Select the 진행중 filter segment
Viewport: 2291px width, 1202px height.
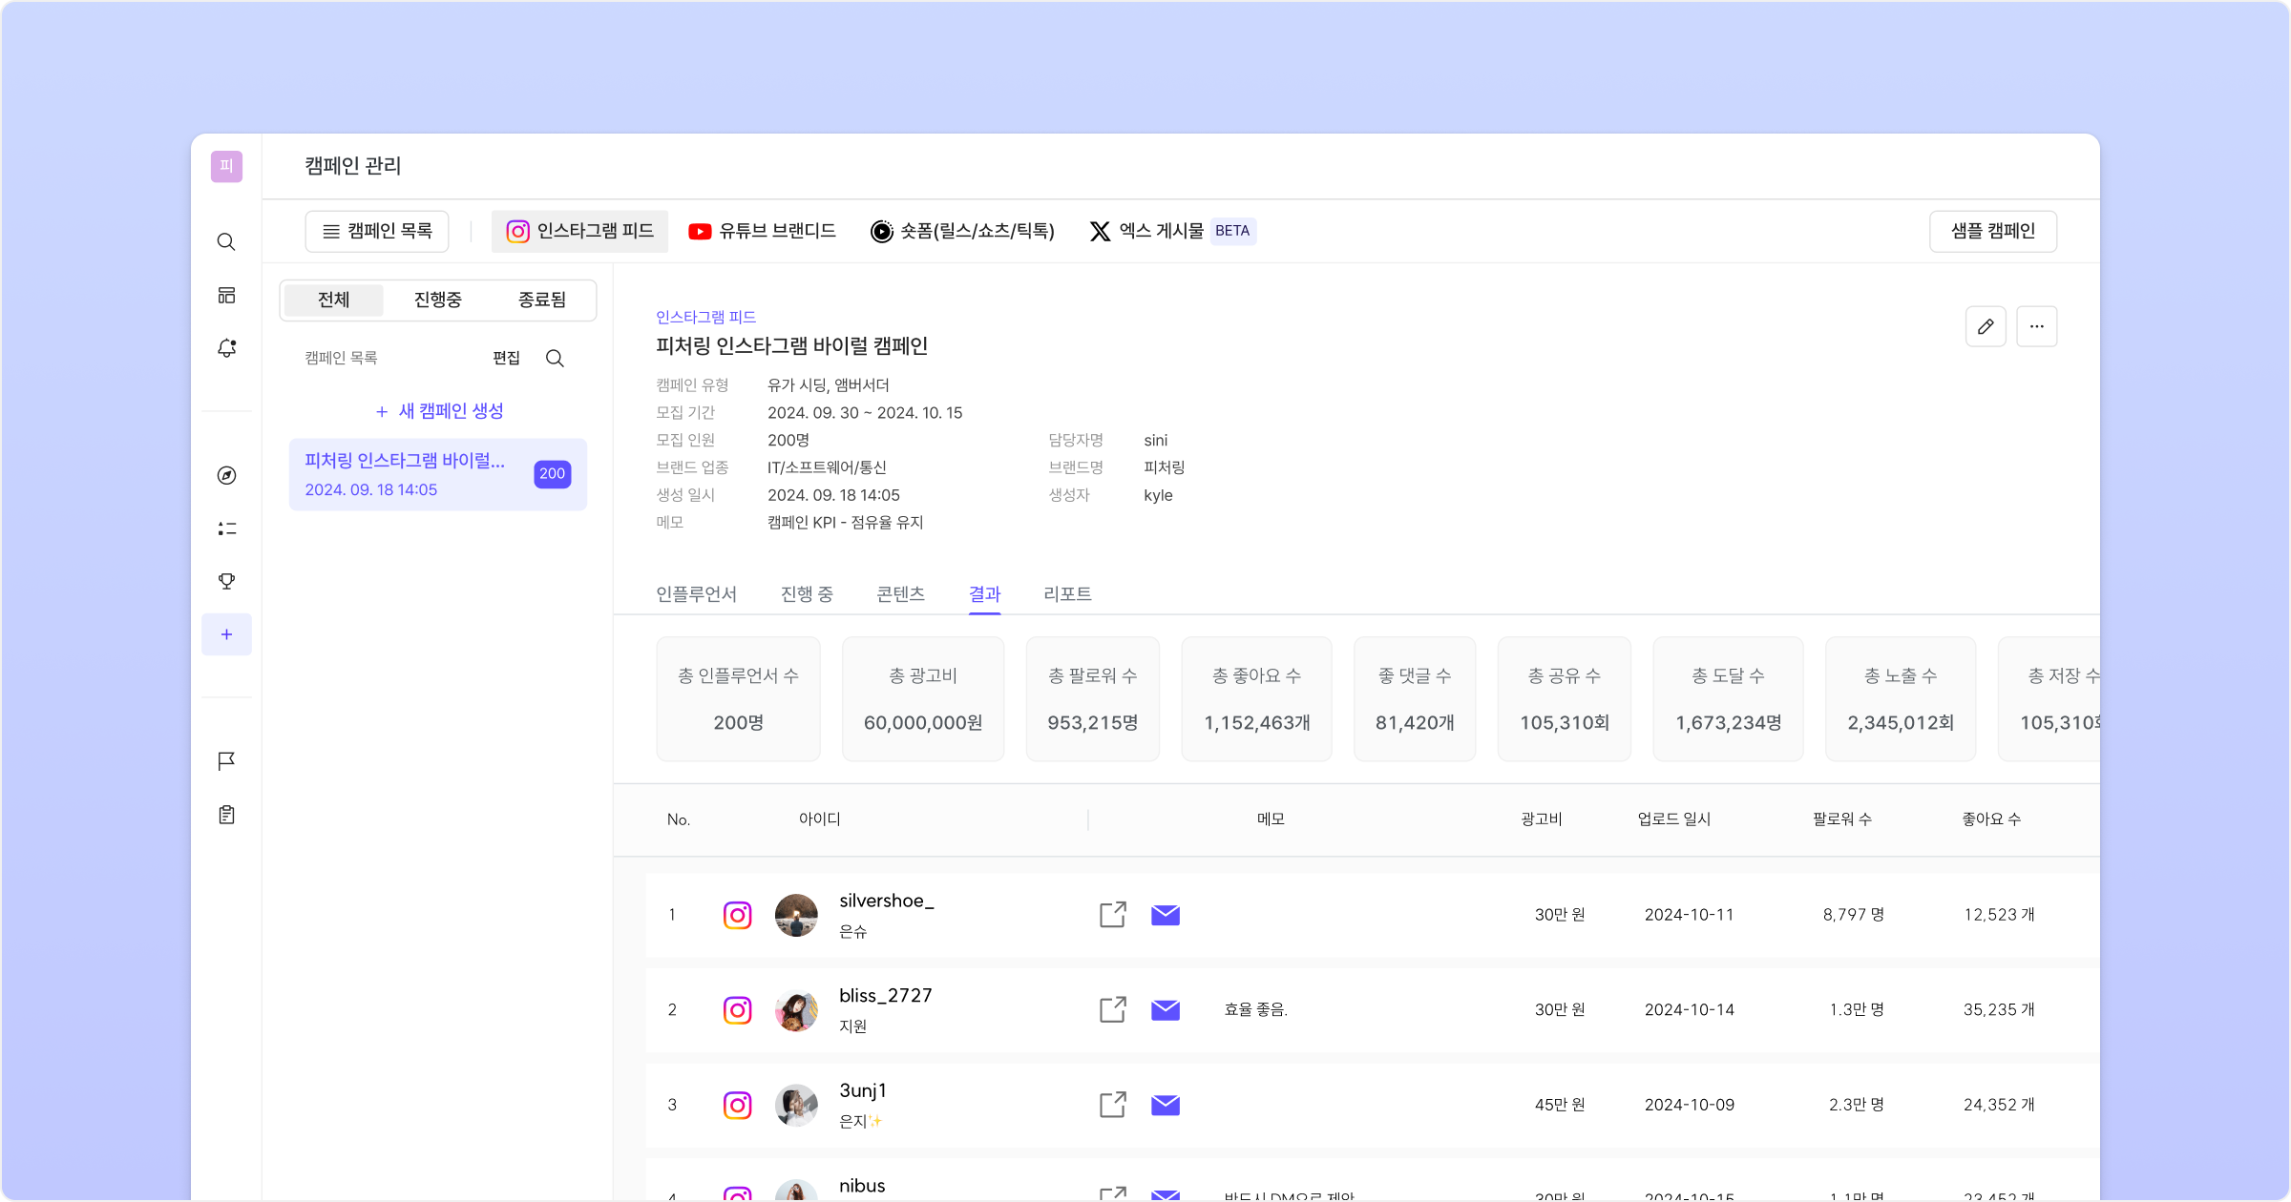[x=437, y=300]
